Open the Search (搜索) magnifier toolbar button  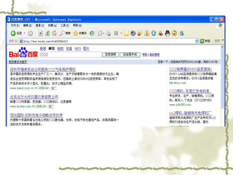click(65, 33)
